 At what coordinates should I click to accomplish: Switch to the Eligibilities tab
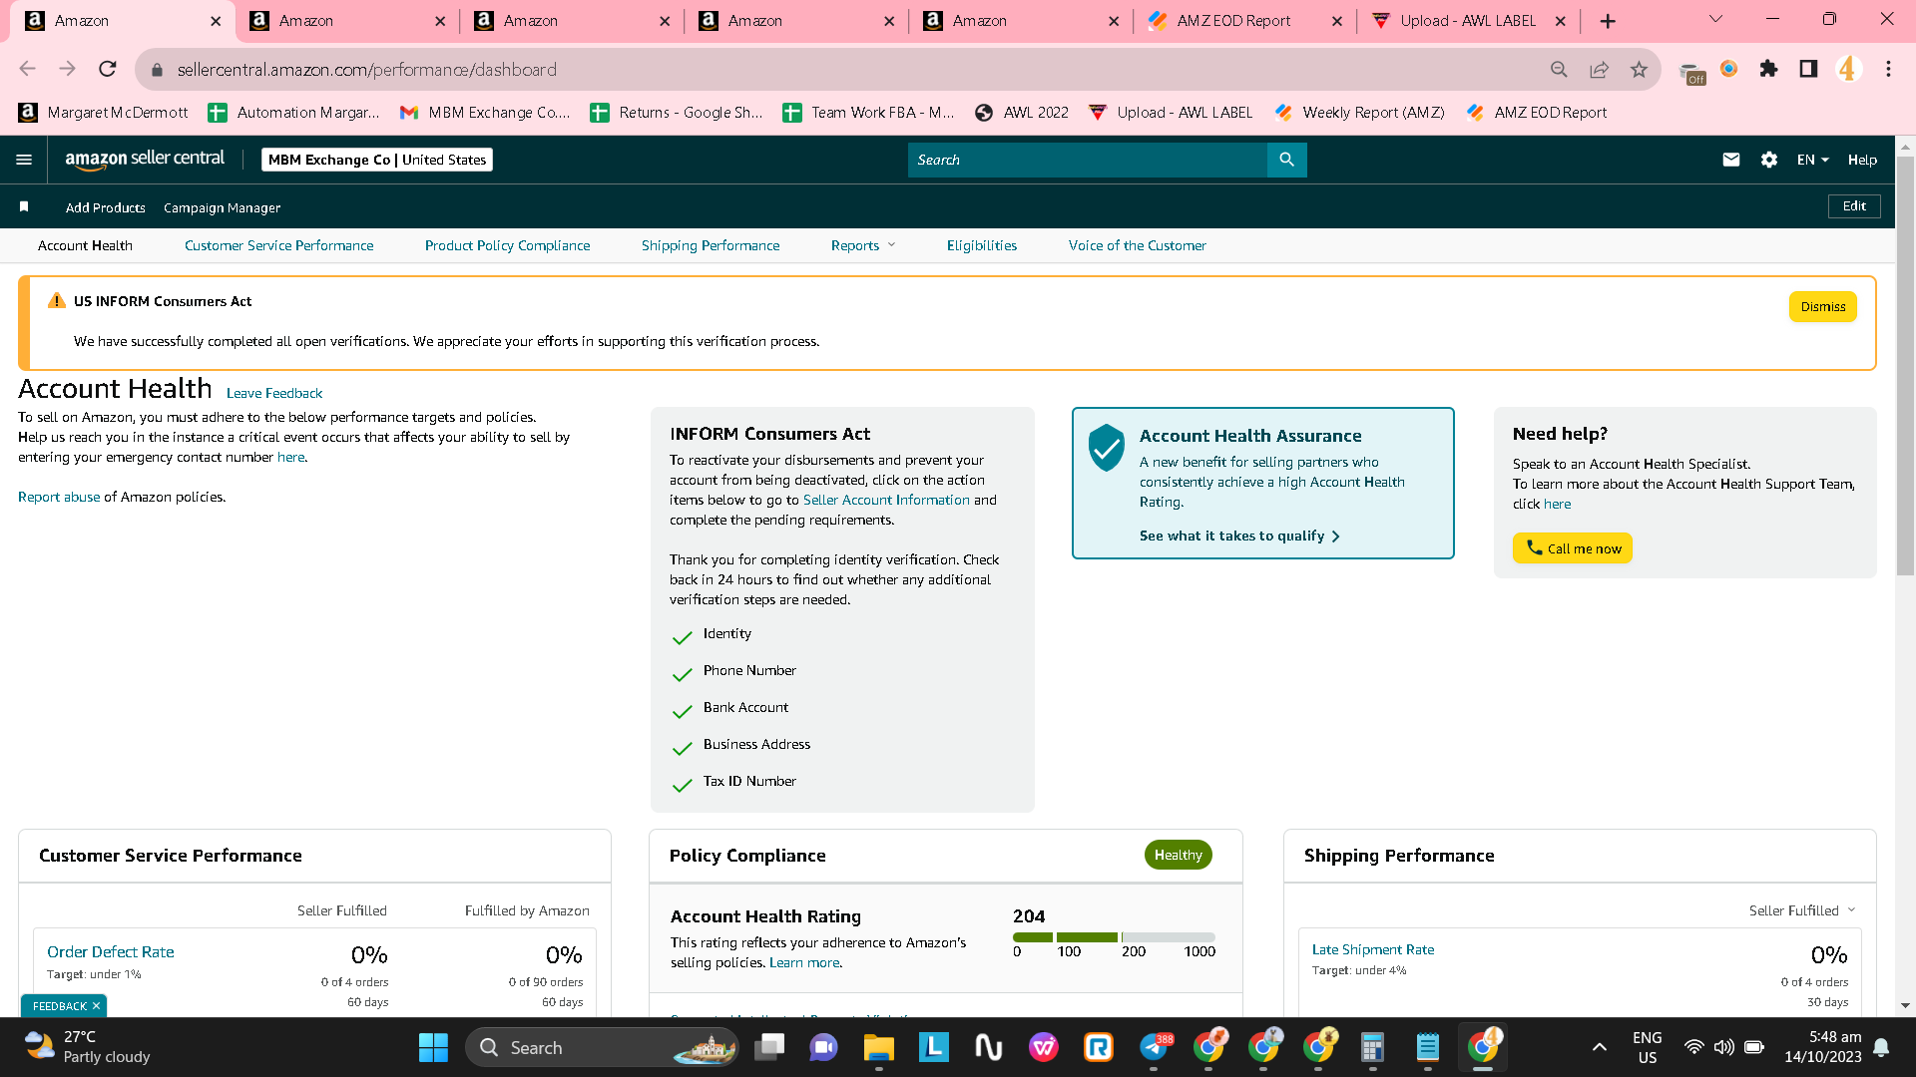[x=982, y=245]
